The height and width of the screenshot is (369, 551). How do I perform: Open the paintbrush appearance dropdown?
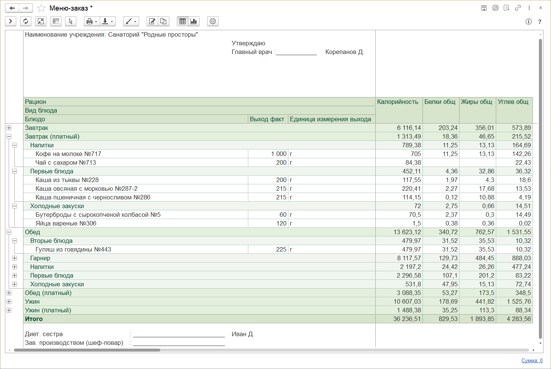pos(131,21)
